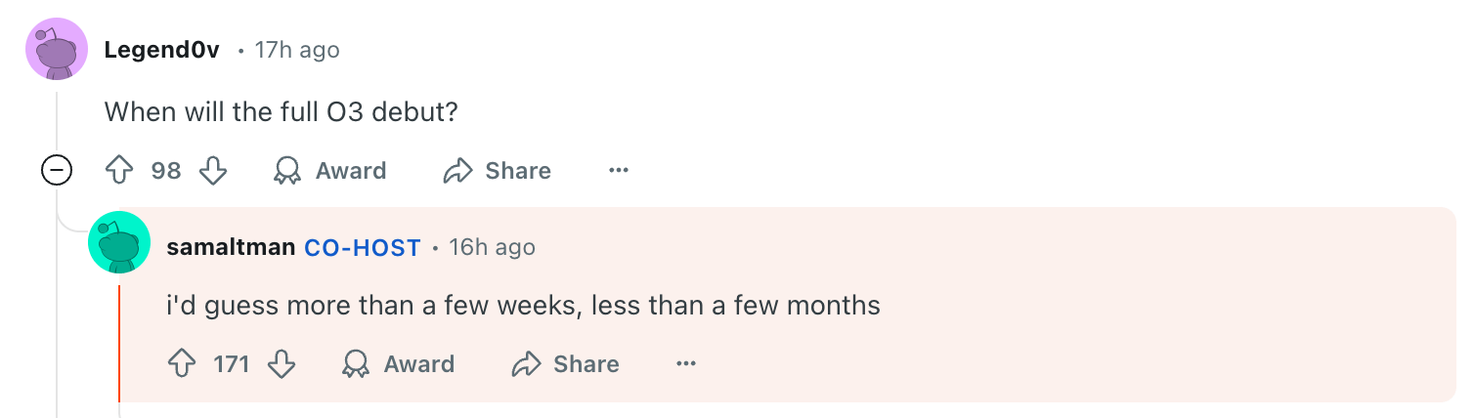Click the samaltman username link
This screenshot has width=1476, height=418.
231,247
